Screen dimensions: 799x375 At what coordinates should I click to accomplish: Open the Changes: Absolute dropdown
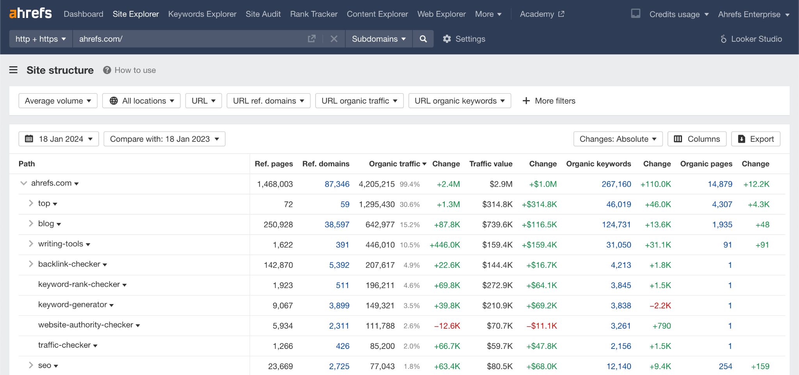tap(618, 139)
